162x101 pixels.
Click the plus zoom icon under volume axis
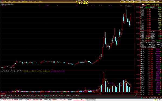(135, 95)
